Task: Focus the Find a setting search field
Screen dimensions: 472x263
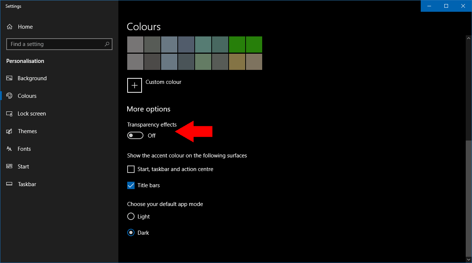Action: click(59, 44)
